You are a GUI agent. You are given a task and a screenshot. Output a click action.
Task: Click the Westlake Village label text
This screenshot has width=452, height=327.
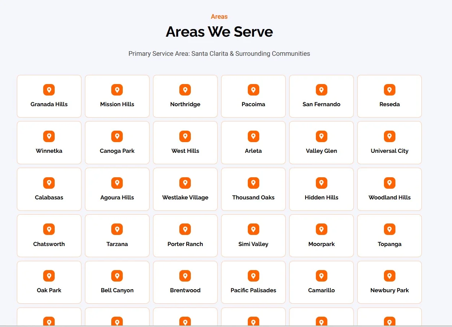click(185, 198)
